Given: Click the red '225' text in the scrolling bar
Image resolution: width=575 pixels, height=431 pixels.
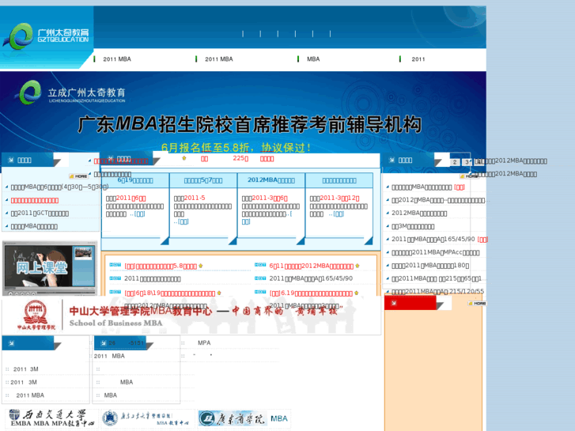Looking at the screenshot, I should (240, 158).
